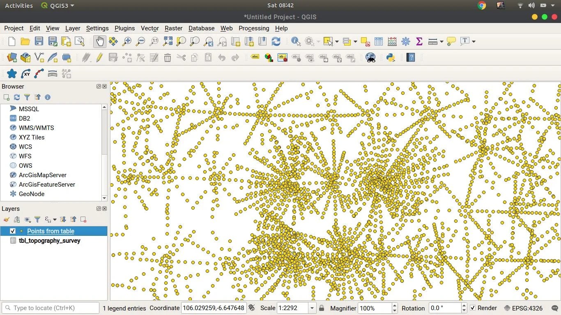Viewport: 561px width, 315px height.
Task: Zoom to full extent
Action: coord(168,41)
